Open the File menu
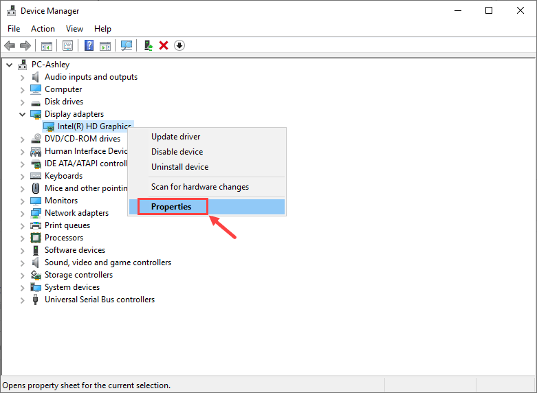The width and height of the screenshot is (537, 393). (x=14, y=29)
